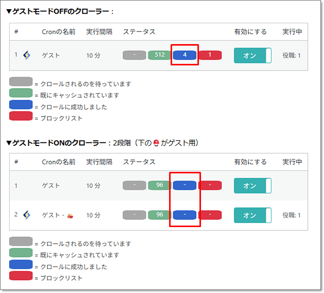The image size is (324, 293).
Task: Click the green badge showing 512
Action: pyautogui.click(x=159, y=55)
